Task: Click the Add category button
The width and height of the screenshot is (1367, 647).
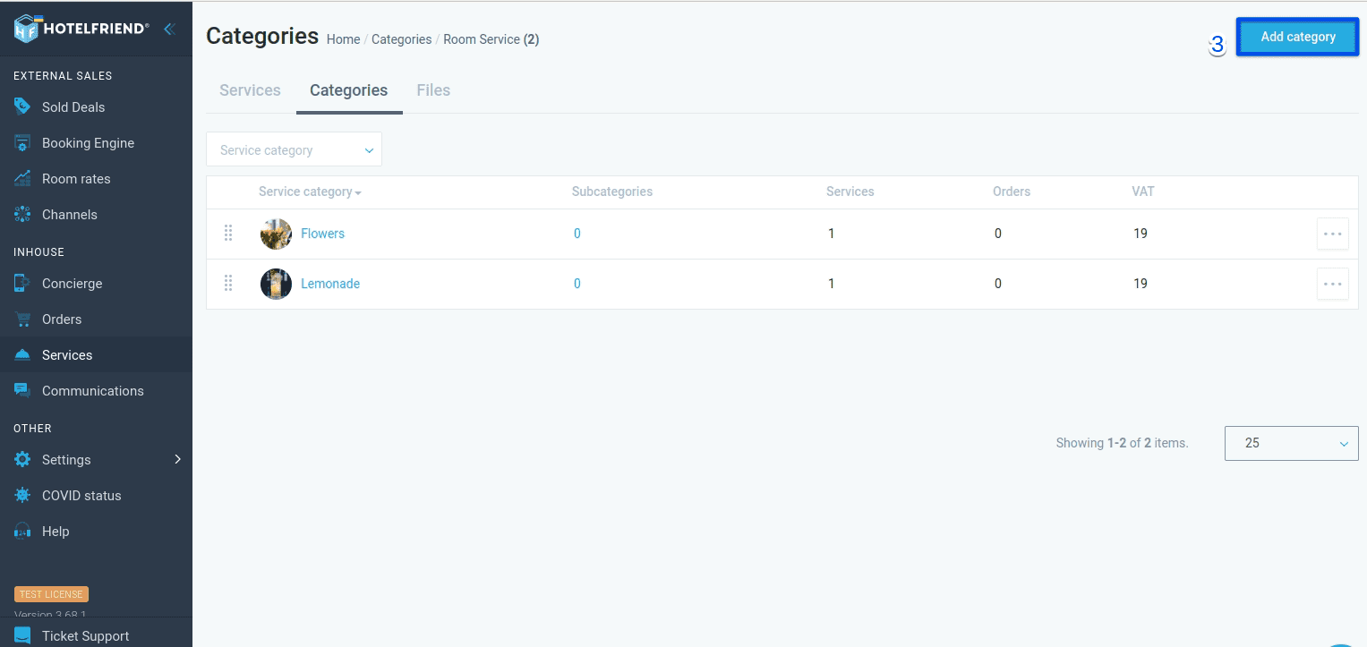Action: point(1297,37)
